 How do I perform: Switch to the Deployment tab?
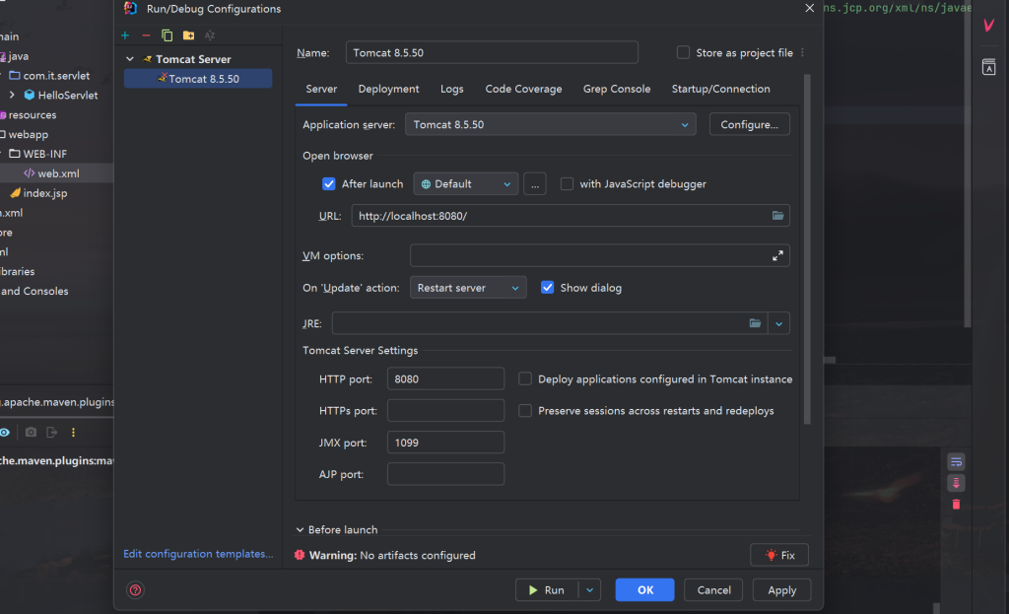pos(388,89)
